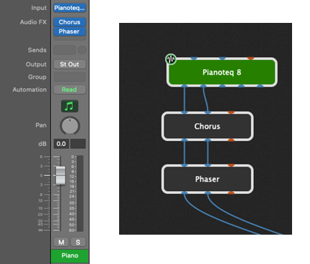Open the Read automation mode menu
Viewport: 310px width, 264px height.
click(x=70, y=89)
